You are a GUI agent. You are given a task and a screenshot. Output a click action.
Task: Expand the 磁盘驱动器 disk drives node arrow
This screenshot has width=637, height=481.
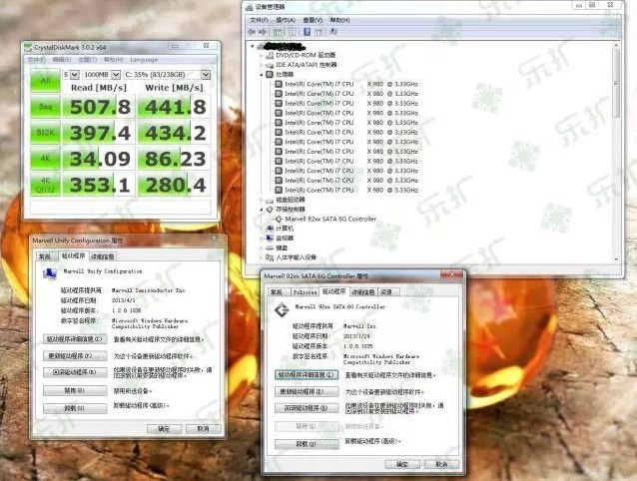click(262, 200)
